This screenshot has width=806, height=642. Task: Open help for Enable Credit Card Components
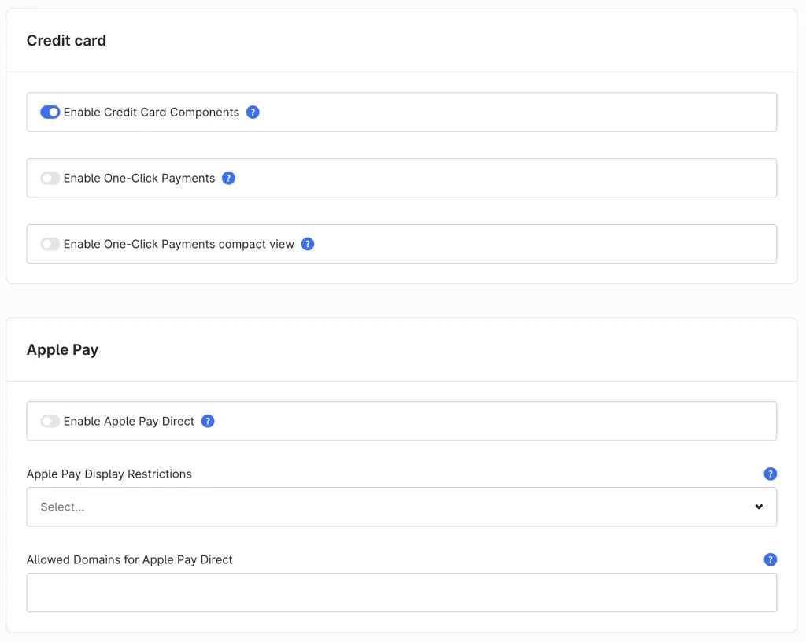click(253, 112)
